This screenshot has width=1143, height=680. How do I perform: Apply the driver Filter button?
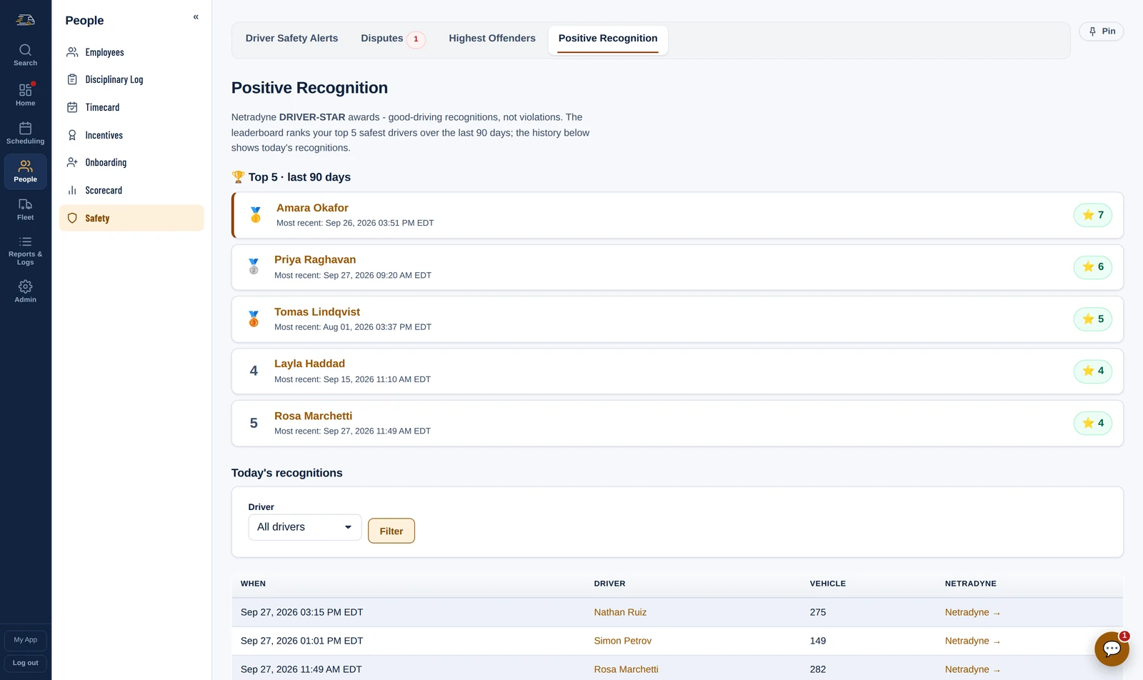[391, 531]
